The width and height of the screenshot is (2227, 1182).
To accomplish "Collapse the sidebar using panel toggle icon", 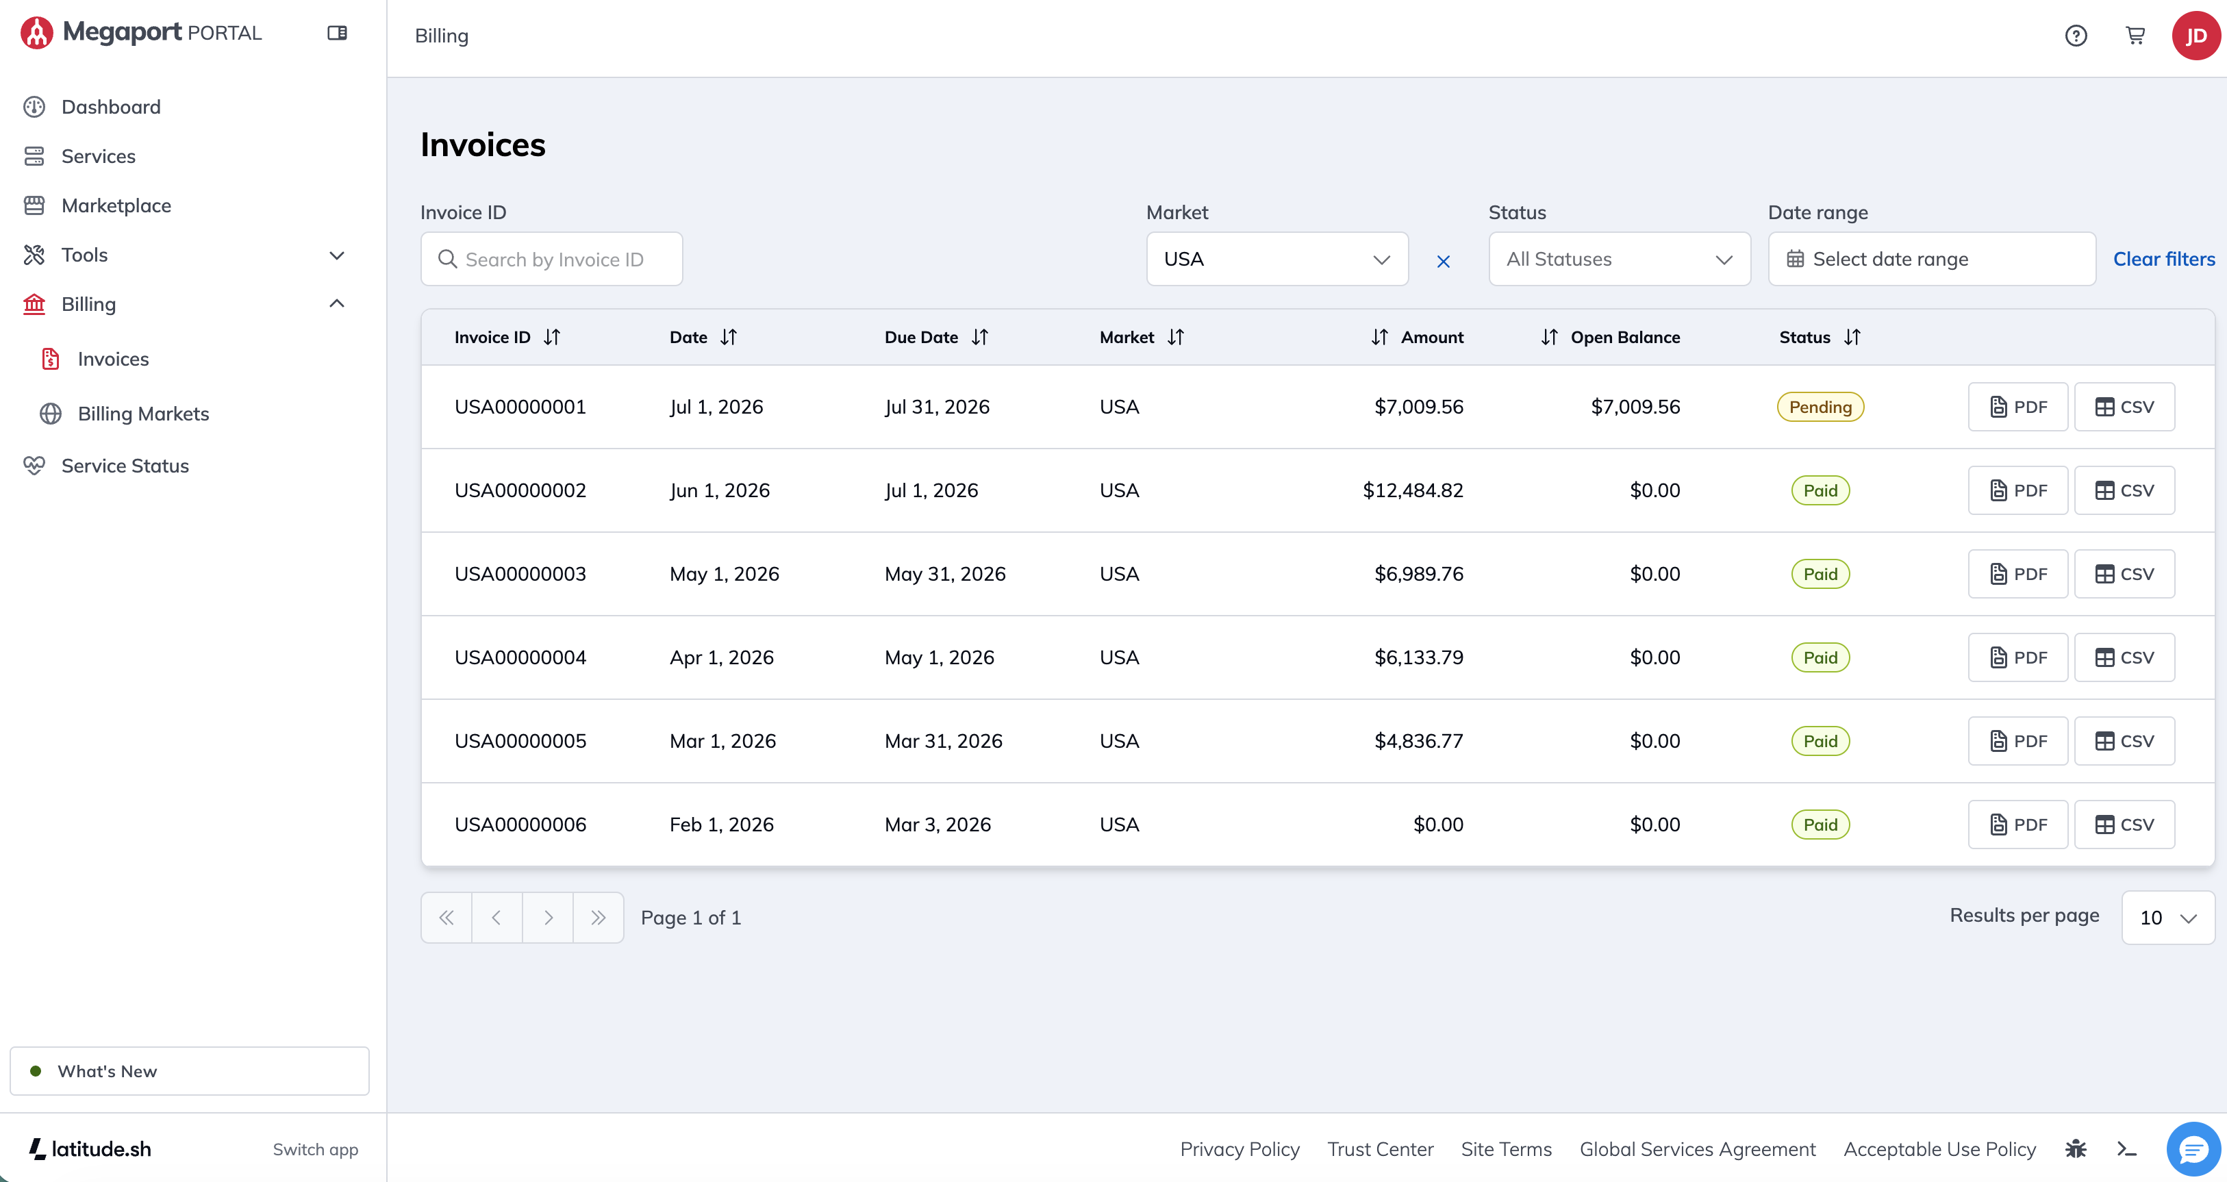I will click(x=337, y=33).
